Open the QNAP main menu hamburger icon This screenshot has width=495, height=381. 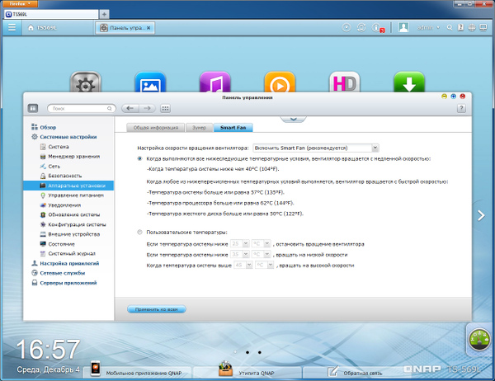(x=12, y=28)
